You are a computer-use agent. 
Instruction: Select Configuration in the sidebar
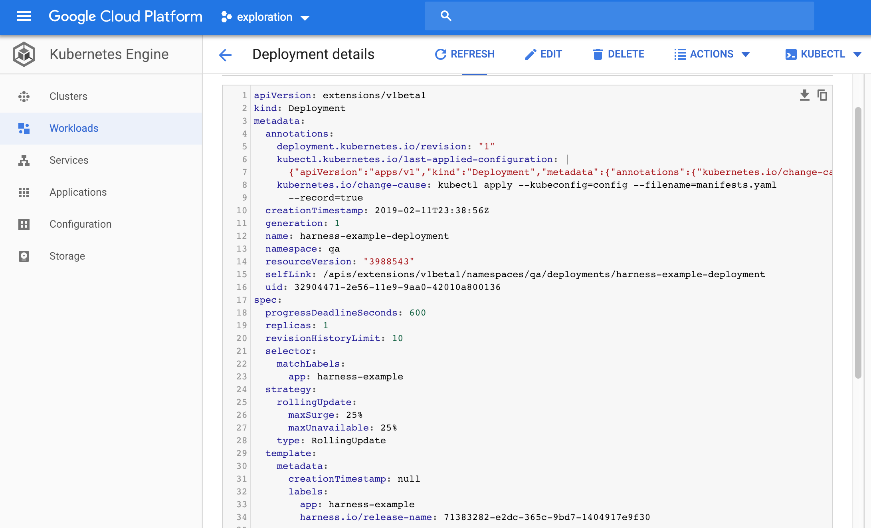point(101,224)
